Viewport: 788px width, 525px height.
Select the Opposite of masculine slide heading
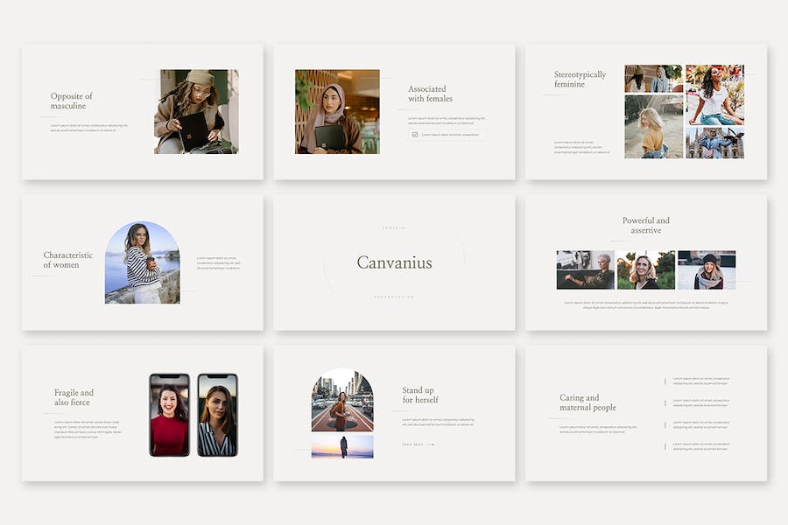click(x=71, y=101)
